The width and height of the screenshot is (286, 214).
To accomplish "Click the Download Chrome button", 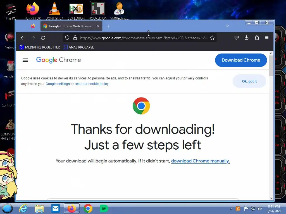I will tap(241, 60).
